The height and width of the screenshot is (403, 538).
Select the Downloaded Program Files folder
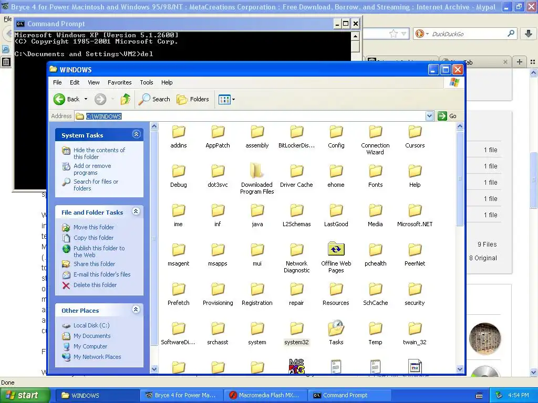257,179
